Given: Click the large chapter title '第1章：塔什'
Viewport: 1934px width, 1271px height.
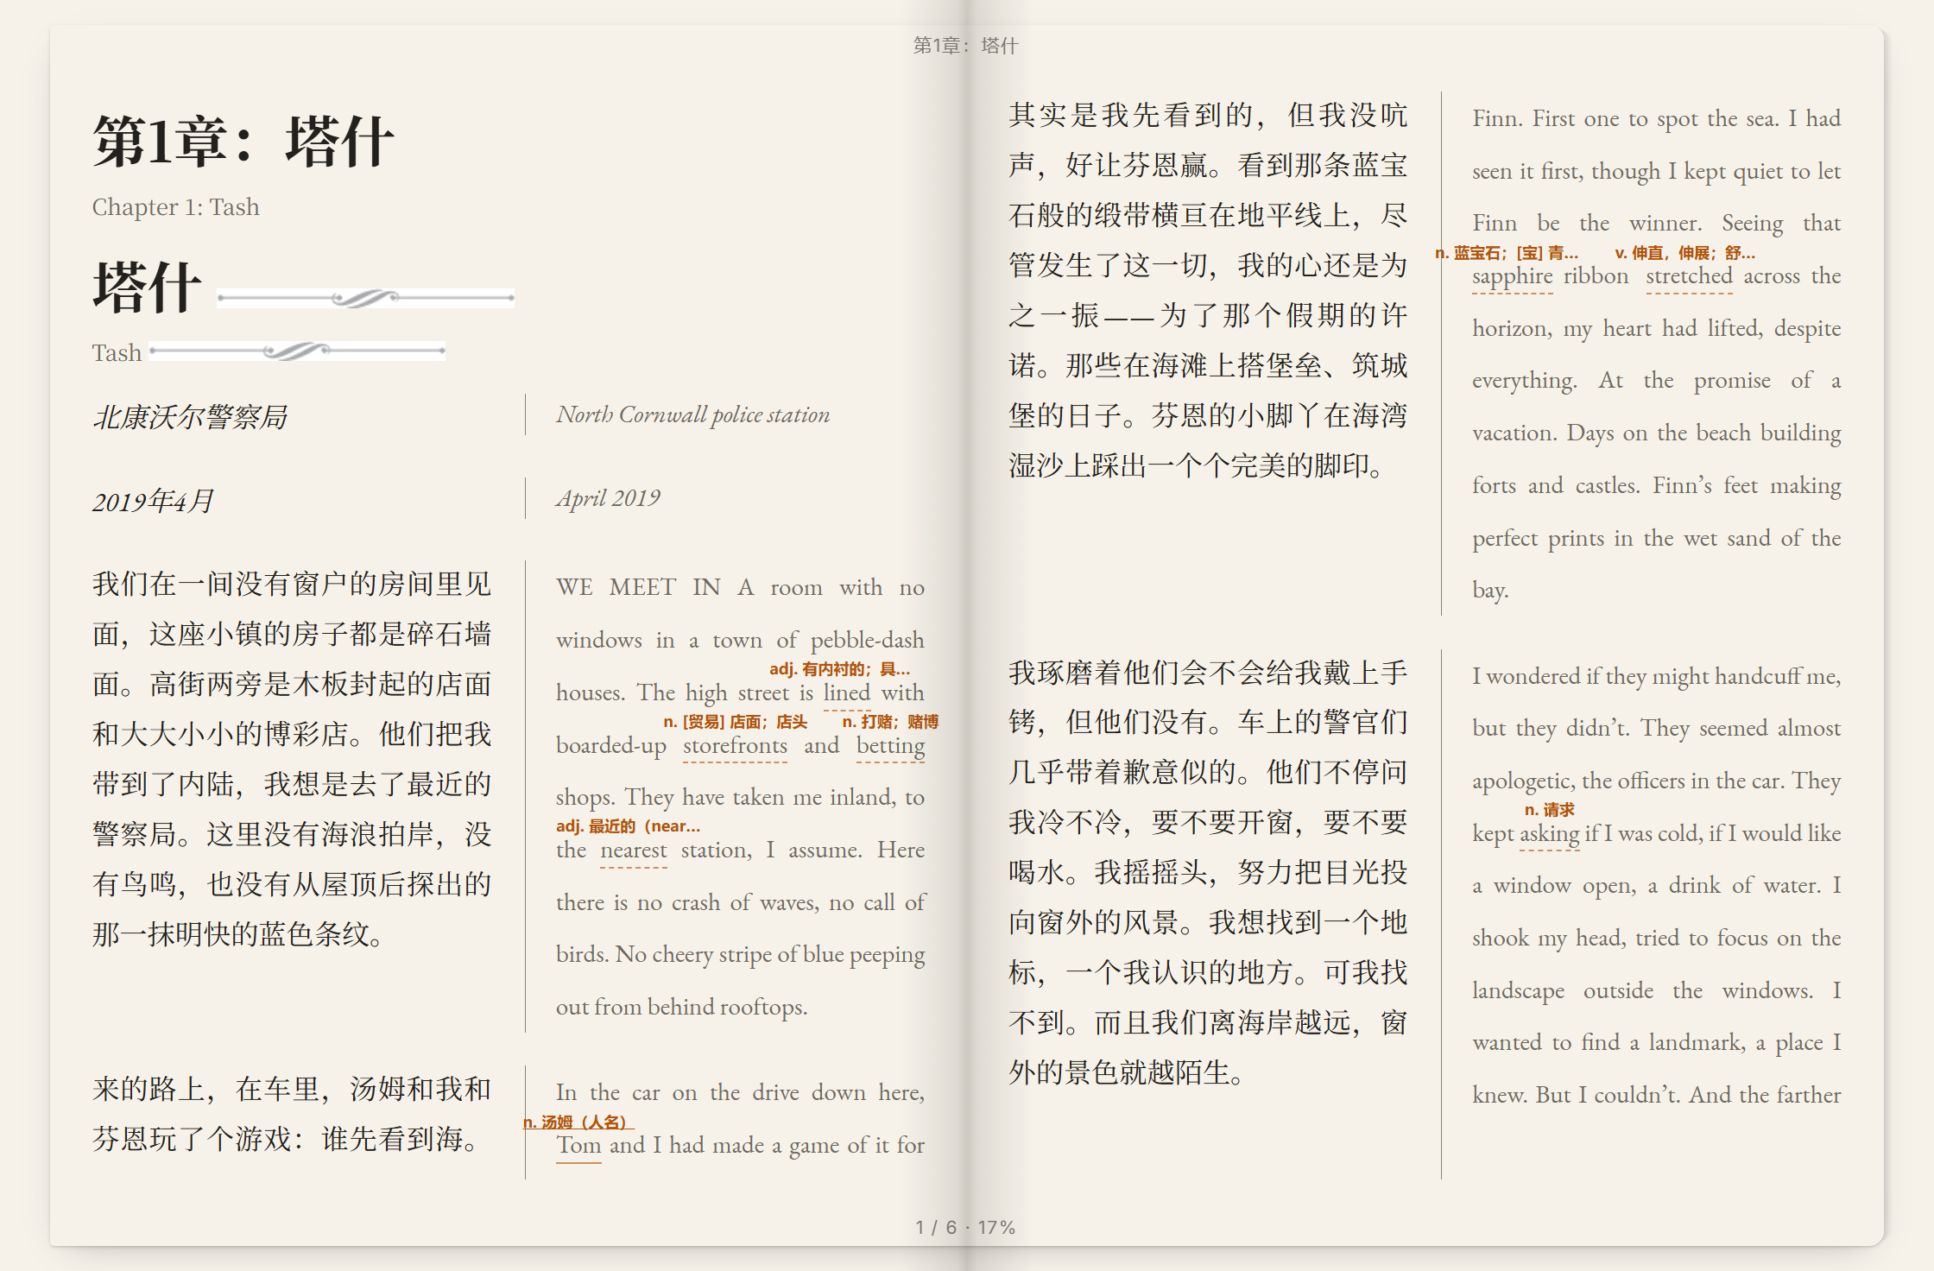Looking at the screenshot, I should [243, 141].
